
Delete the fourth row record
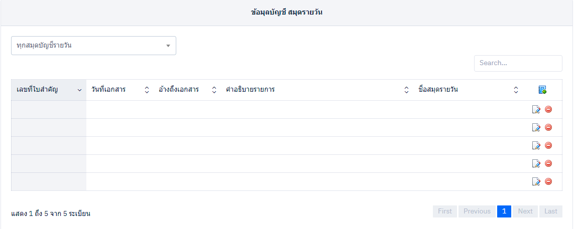point(548,163)
